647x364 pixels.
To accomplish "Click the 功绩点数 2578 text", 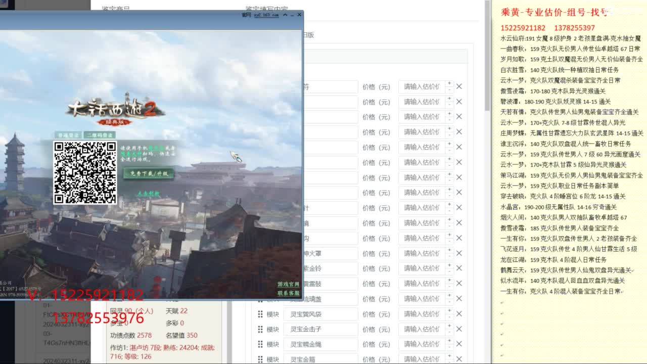I will (x=131, y=335).
